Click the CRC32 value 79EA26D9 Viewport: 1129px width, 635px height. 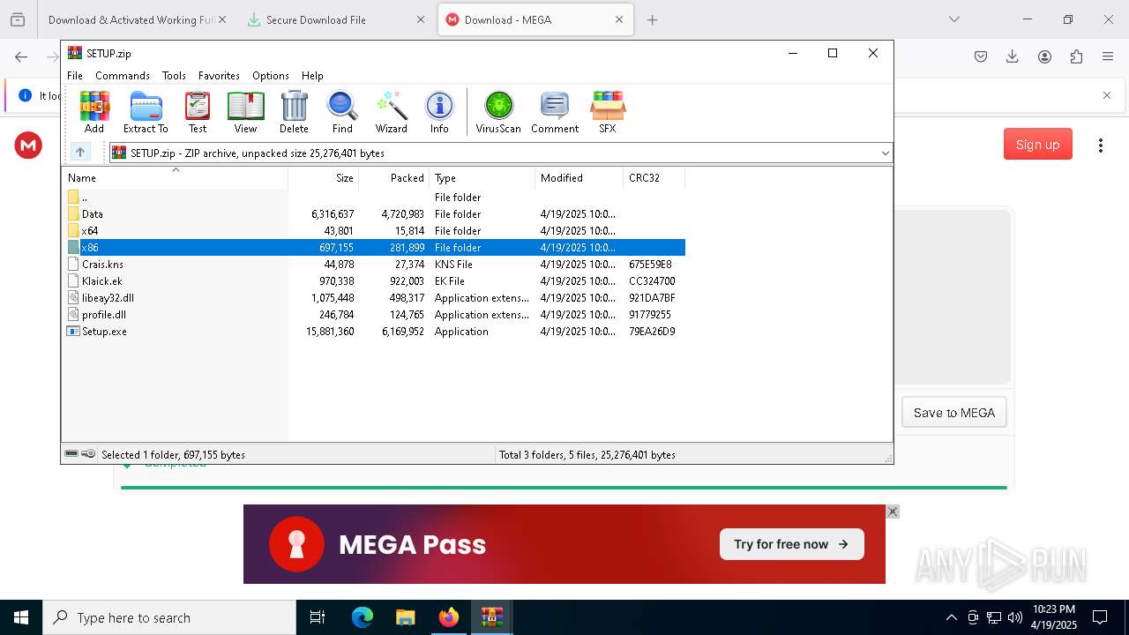point(652,332)
